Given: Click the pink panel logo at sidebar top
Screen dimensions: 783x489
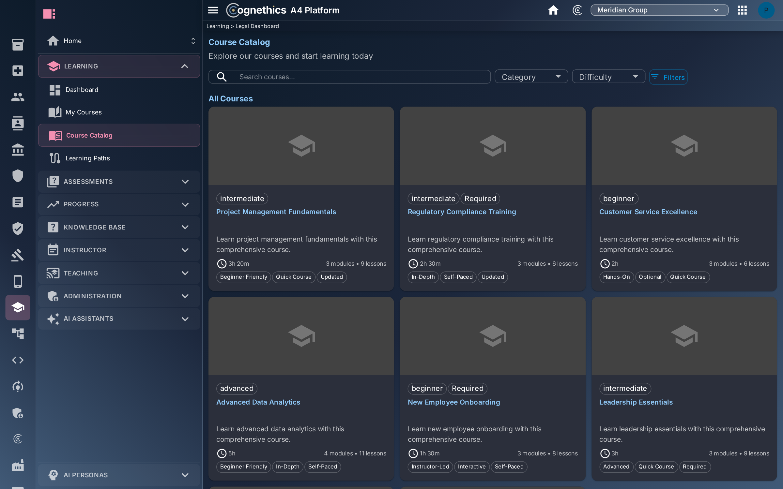Looking at the screenshot, I should pyautogui.click(x=49, y=14).
